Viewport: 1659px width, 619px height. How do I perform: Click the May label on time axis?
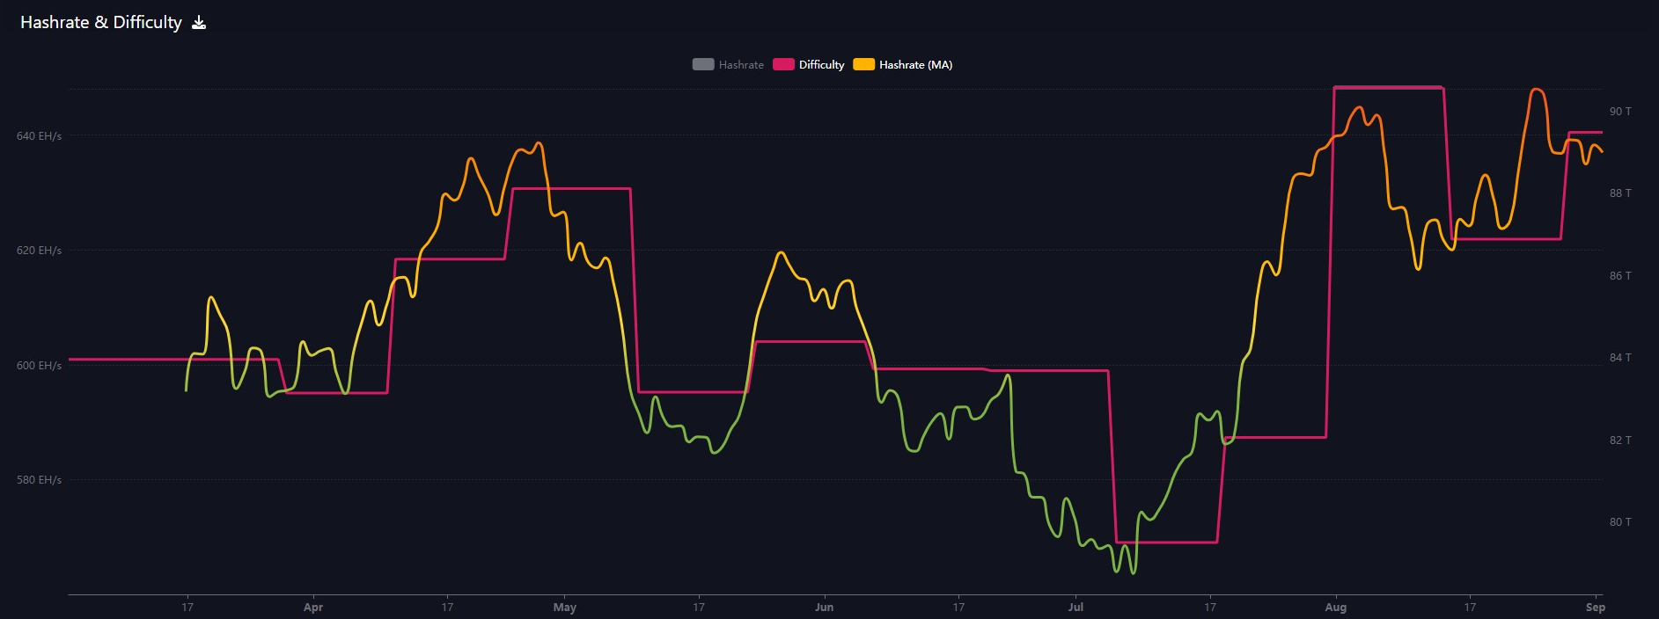(565, 608)
